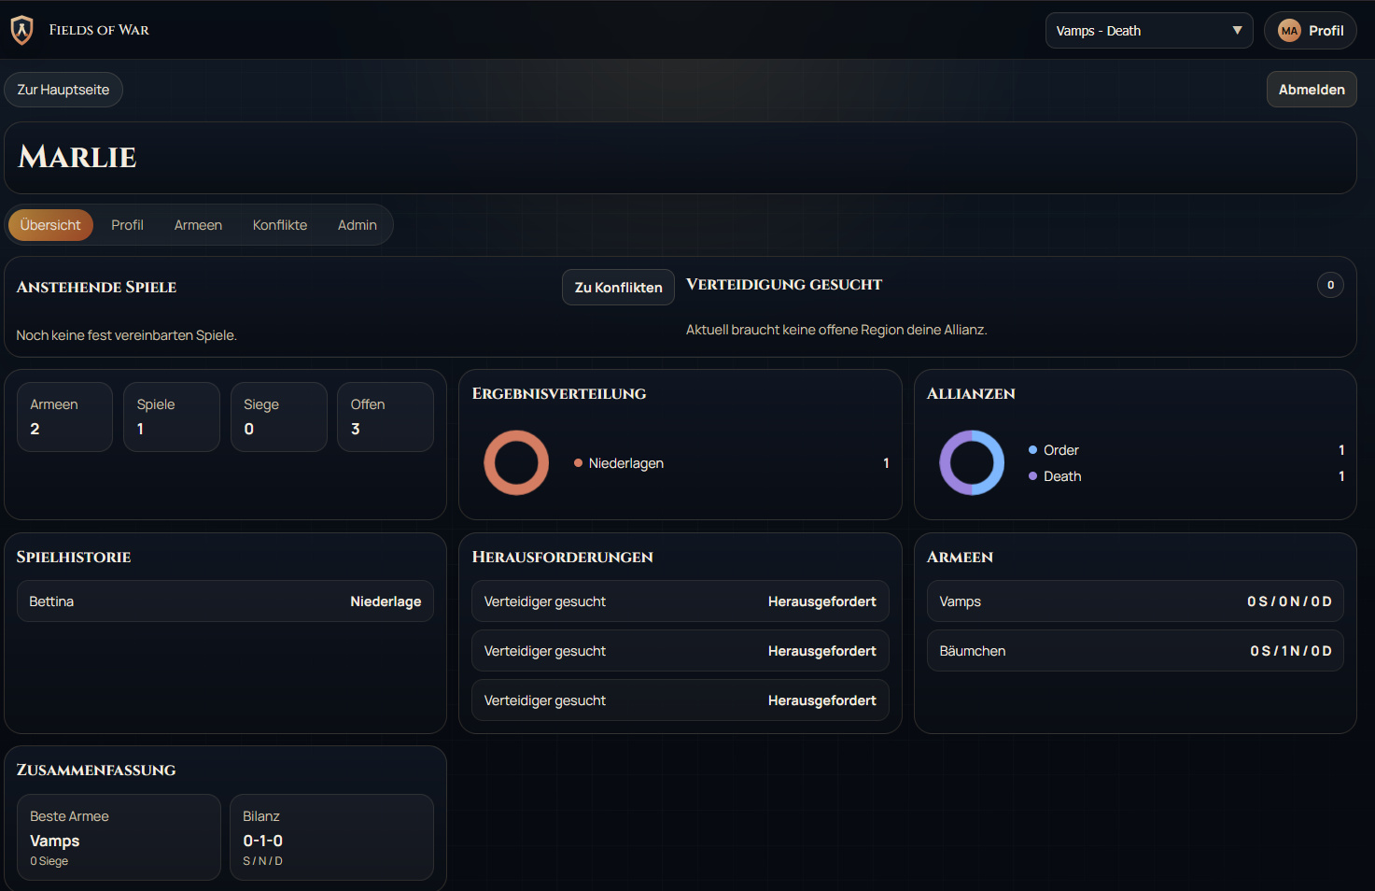This screenshot has width=1375, height=891.
Task: Click the Allianzen donut chart
Action: (971, 462)
